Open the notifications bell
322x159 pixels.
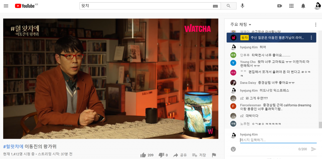click(x=303, y=6)
